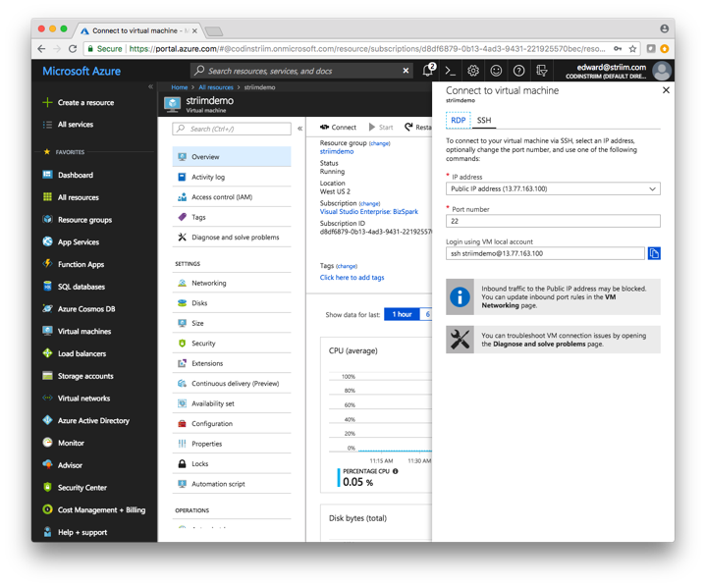This screenshot has height=586, width=705.
Task: Open the help question mark icon
Action: click(518, 71)
